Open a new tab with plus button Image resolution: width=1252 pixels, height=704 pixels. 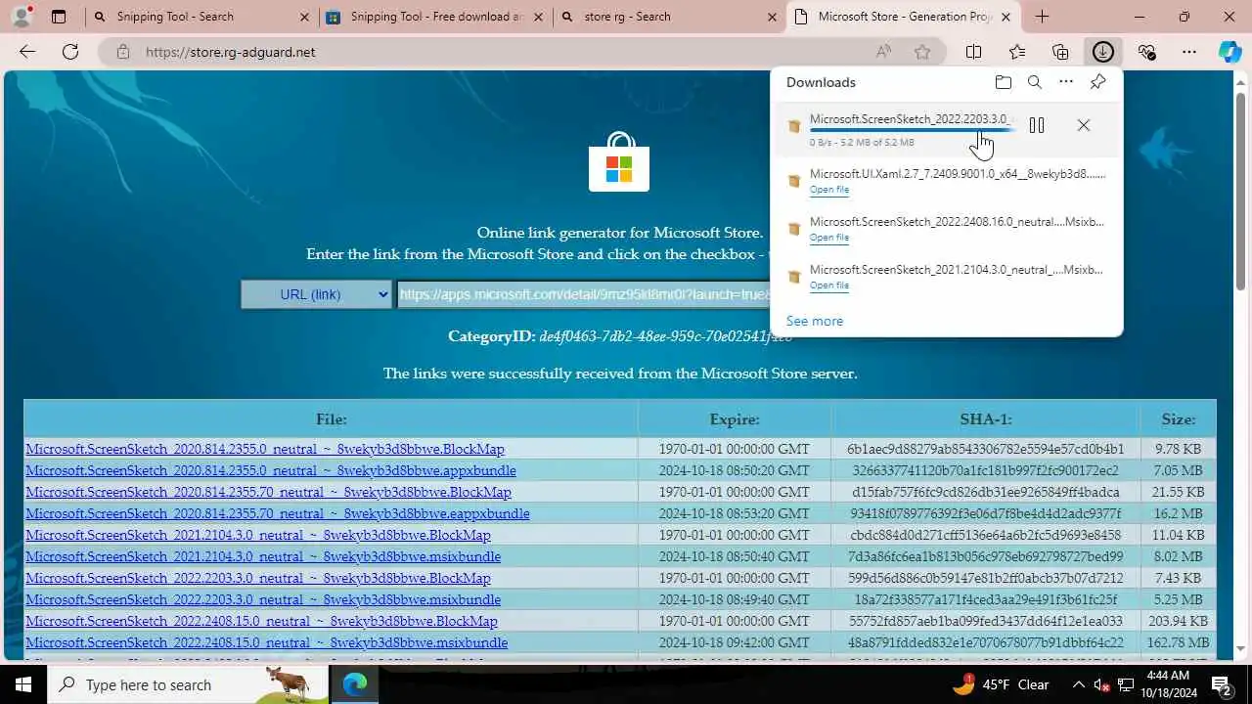click(1042, 17)
